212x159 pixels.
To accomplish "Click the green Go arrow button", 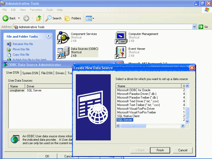I will point(201,27).
